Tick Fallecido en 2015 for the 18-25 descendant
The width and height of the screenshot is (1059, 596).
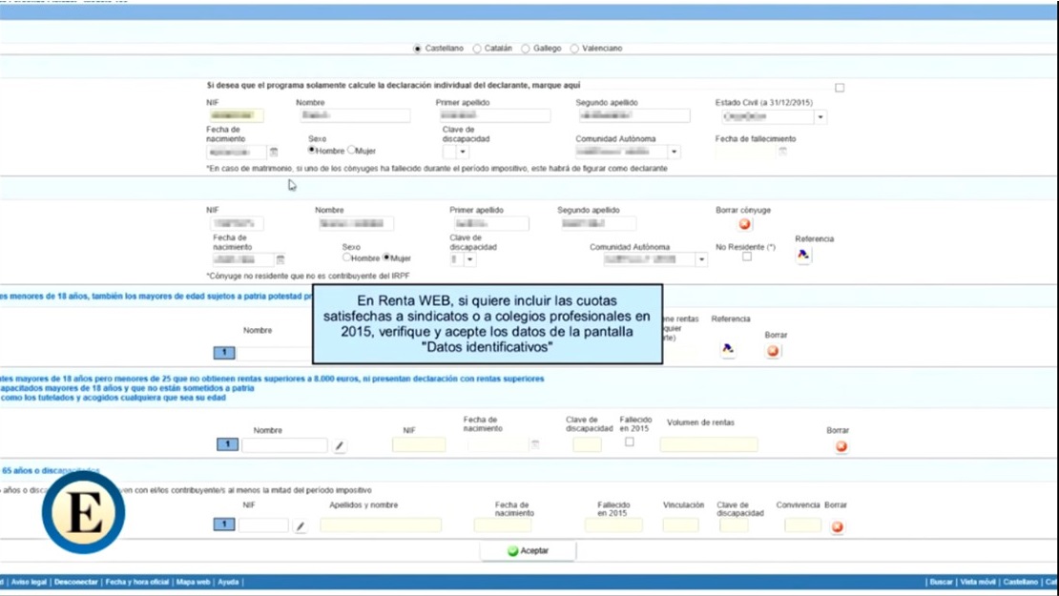630,442
